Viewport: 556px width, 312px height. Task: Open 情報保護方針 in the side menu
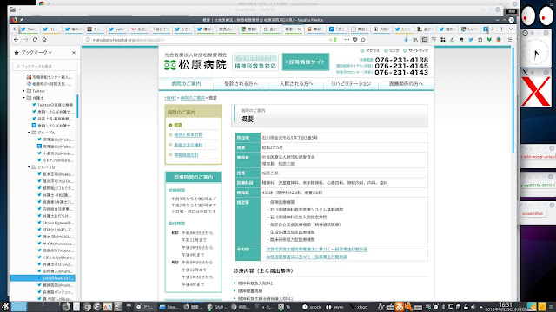click(x=186, y=154)
